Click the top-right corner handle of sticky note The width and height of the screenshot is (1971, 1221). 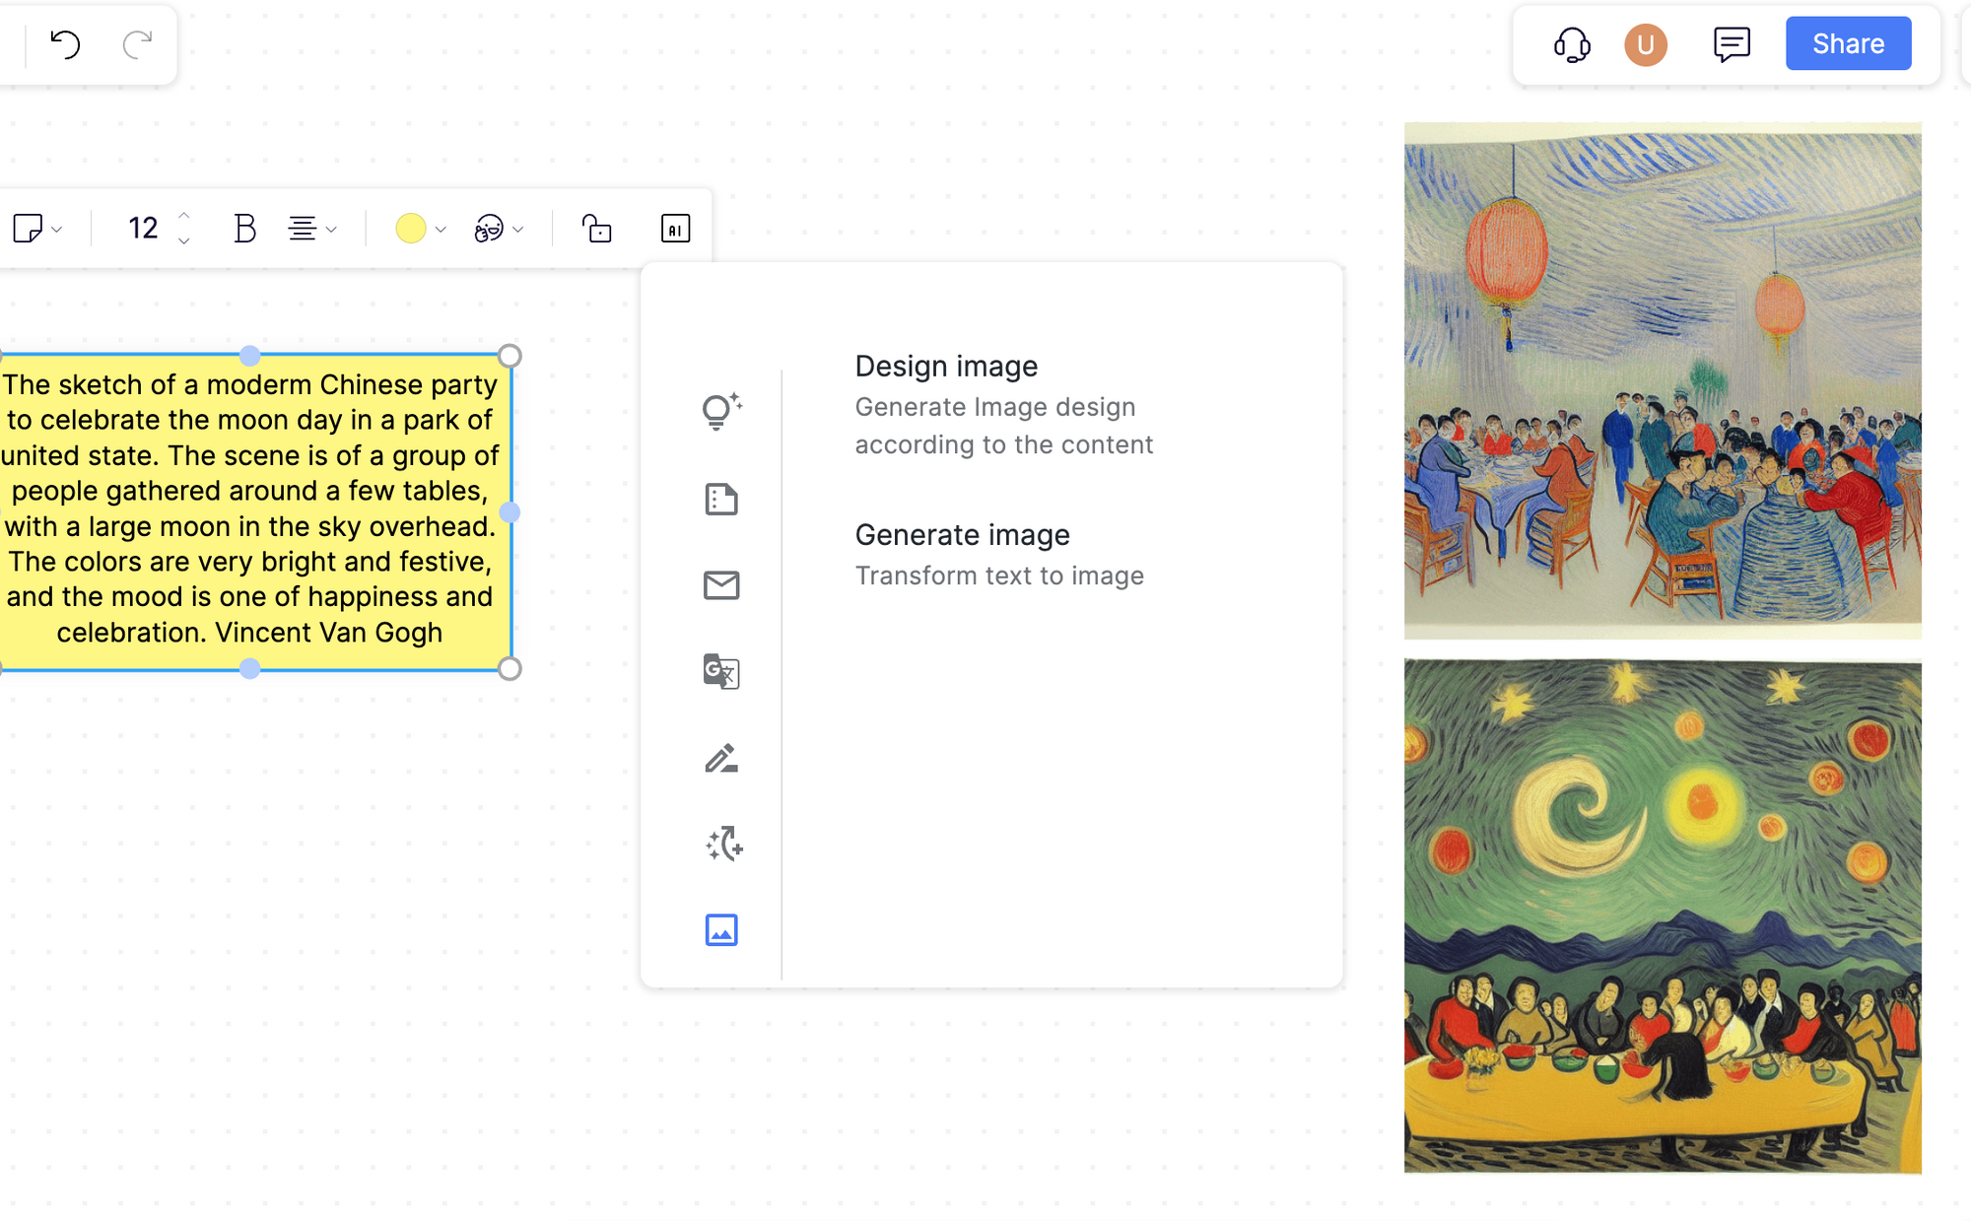(510, 356)
